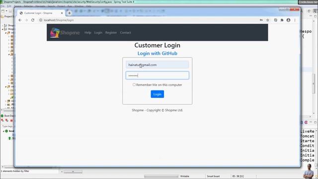Viewport: 318px width, 179px height.
Task: Click the 85 : 58 cursor position status
Action: click(x=238, y=176)
